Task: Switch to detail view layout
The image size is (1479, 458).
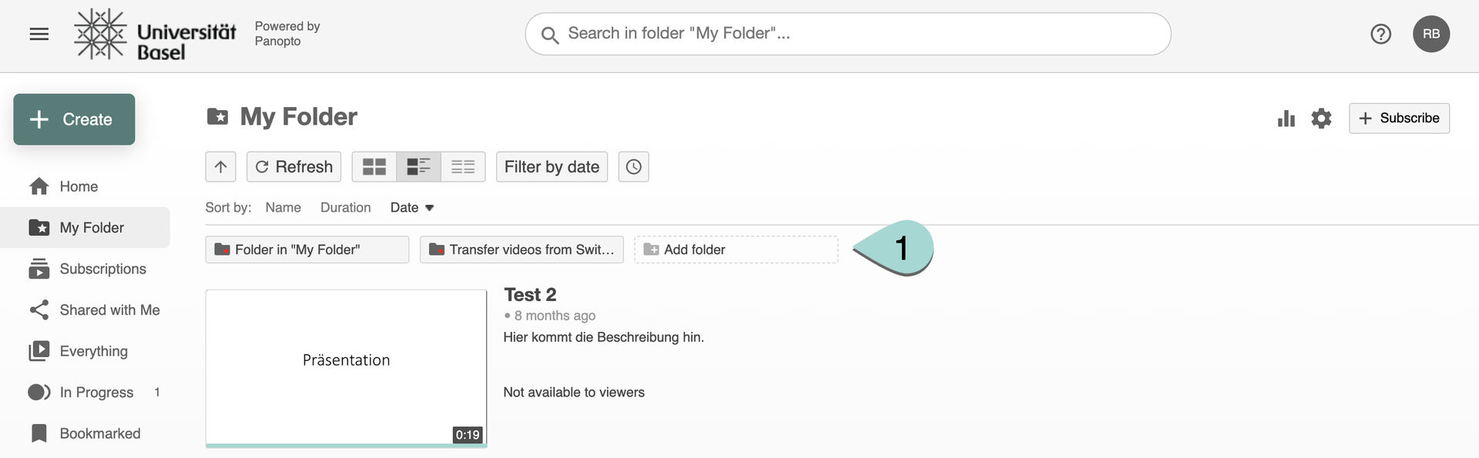Action: (418, 167)
